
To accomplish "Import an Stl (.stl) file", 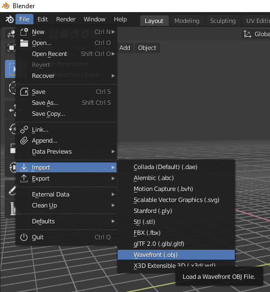I will [x=176, y=222].
